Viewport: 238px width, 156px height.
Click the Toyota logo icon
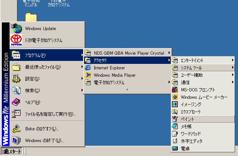coord(16,40)
